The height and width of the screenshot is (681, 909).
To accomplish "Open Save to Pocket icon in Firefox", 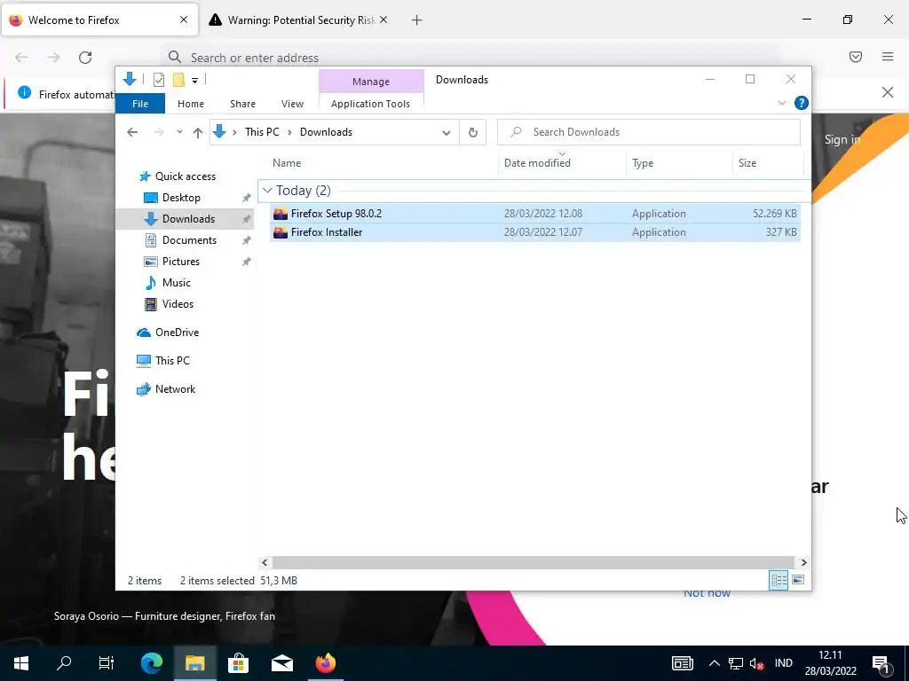I will coord(856,57).
